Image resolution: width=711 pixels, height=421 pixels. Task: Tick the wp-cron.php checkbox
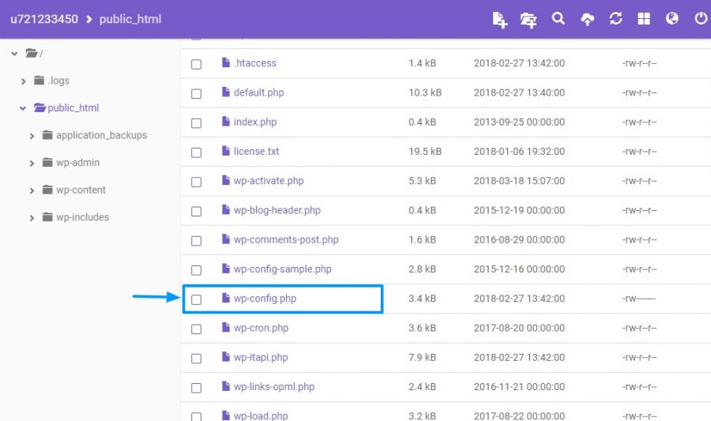tap(197, 329)
